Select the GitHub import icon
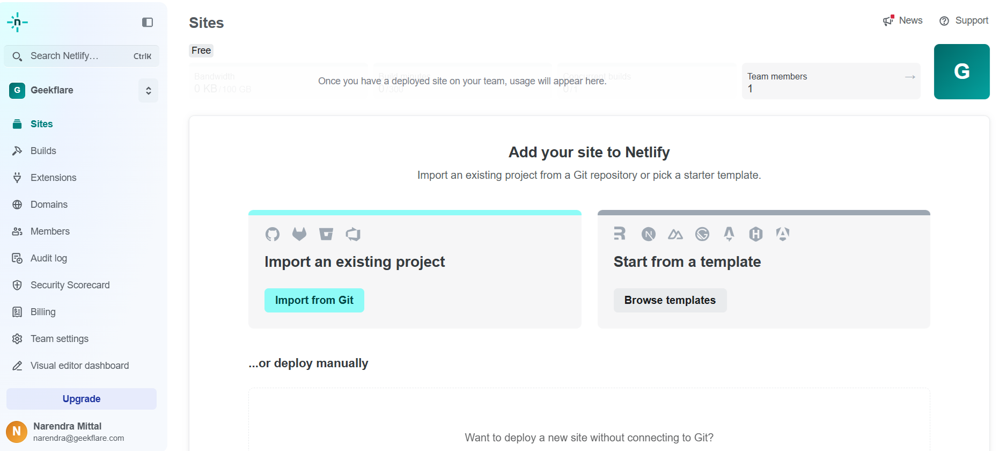Viewport: 1000px width, 451px height. coord(272,234)
